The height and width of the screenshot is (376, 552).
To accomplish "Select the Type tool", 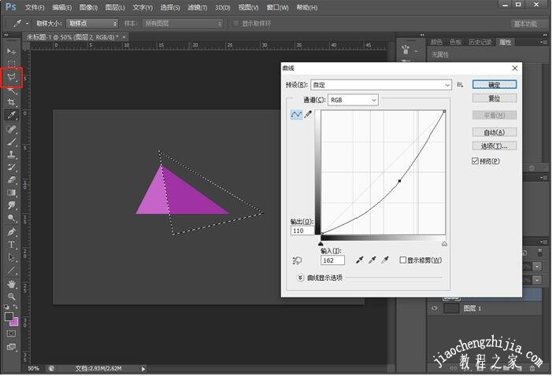I will 11,245.
